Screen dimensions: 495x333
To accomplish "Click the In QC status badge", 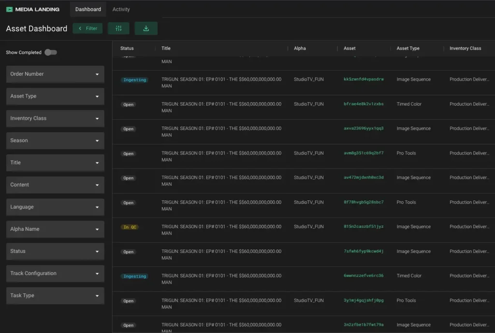I will (x=129, y=227).
